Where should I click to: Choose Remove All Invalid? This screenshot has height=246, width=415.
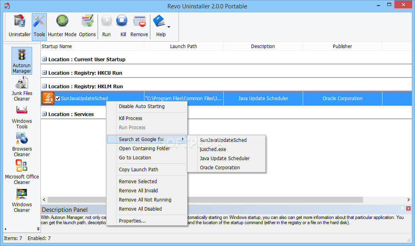(x=147, y=191)
